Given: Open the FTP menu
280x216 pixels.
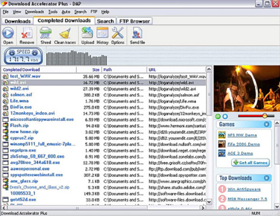Looking at the screenshot, I should pyautogui.click(x=94, y=12).
